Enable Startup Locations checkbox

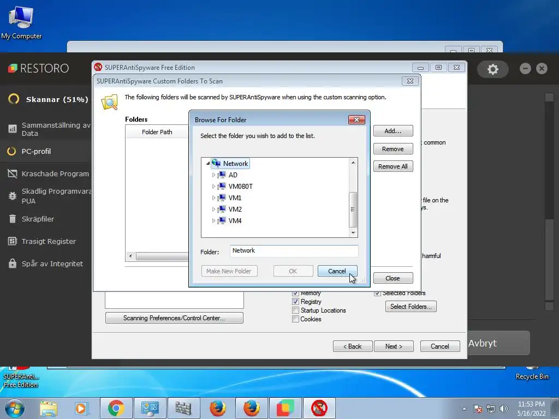[295, 310]
